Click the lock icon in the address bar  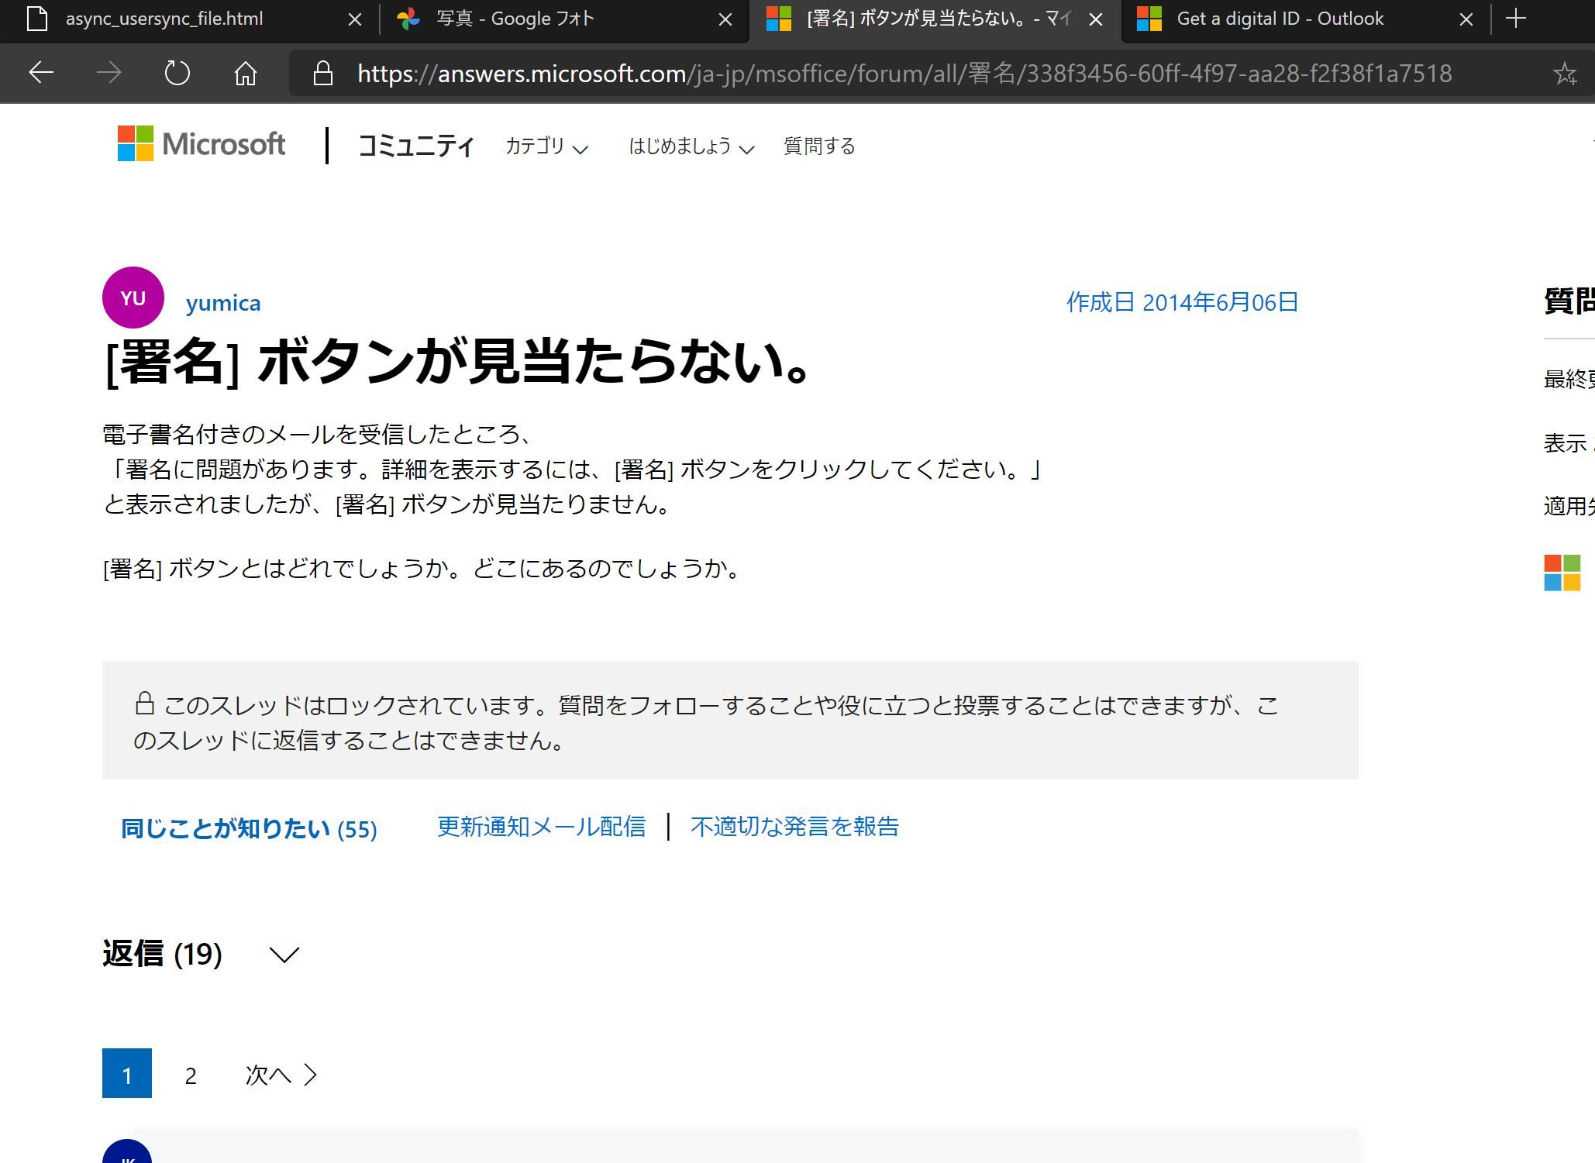click(x=322, y=74)
